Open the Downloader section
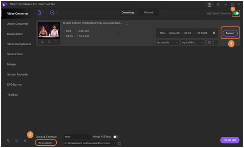Image resolution: width=244 pixels, height=148 pixels. point(15,34)
